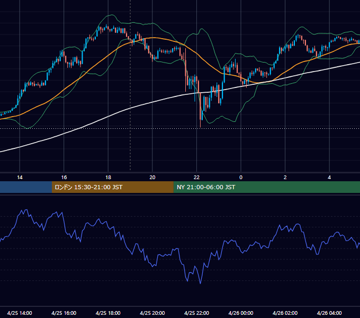Click the upper time axis label 4

[329, 178]
